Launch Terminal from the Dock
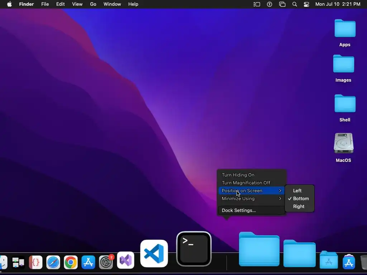Image resolution: width=367 pixels, height=275 pixels. 194,249
